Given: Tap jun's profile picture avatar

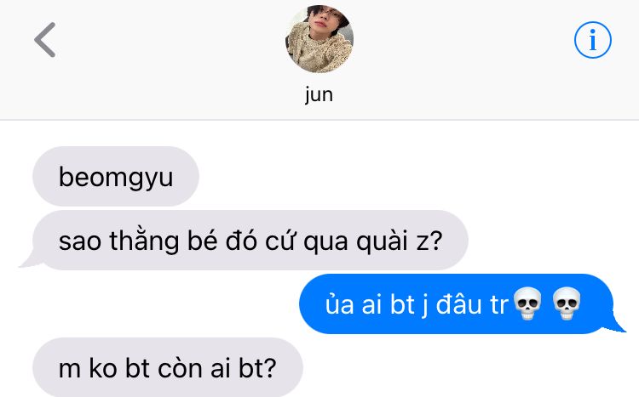Looking at the screenshot, I should 319,38.
